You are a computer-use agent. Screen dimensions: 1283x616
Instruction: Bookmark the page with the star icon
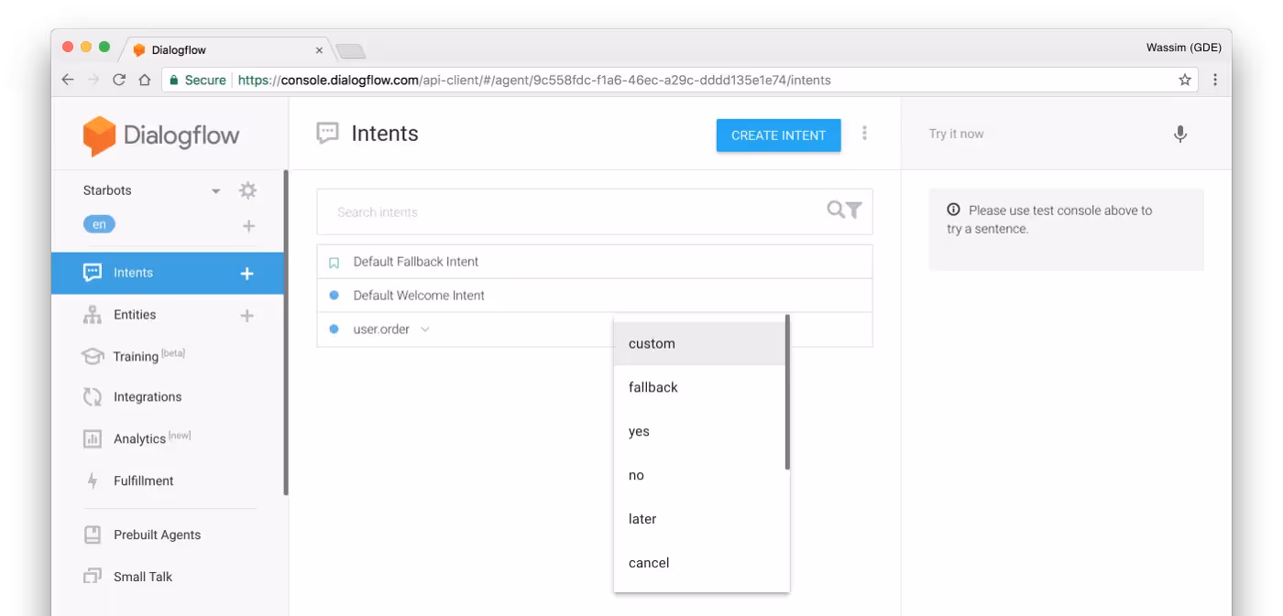tap(1185, 80)
